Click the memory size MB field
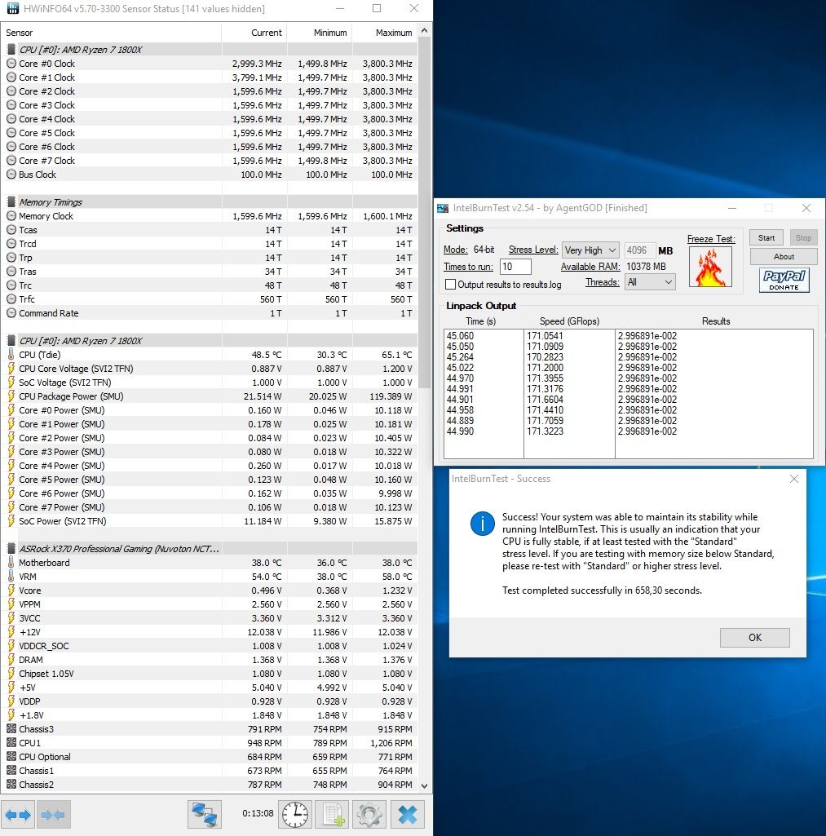 pyautogui.click(x=639, y=250)
